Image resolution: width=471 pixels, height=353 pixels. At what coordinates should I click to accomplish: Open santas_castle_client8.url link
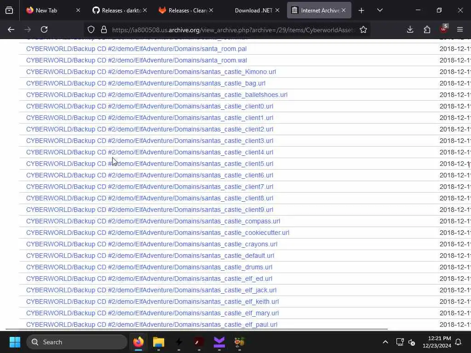point(149,199)
